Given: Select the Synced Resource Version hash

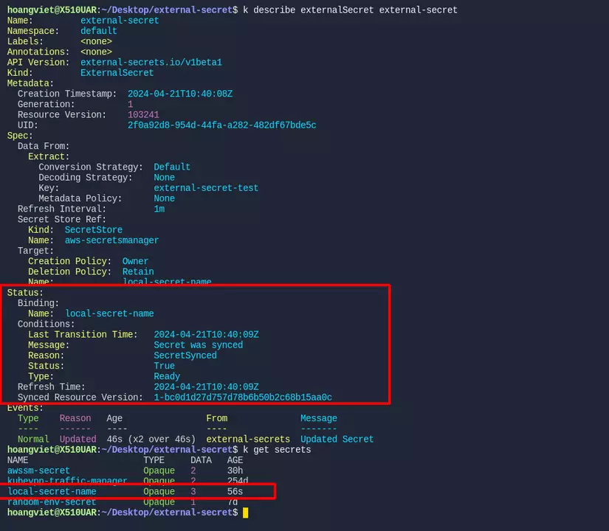Looking at the screenshot, I should 243,398.
